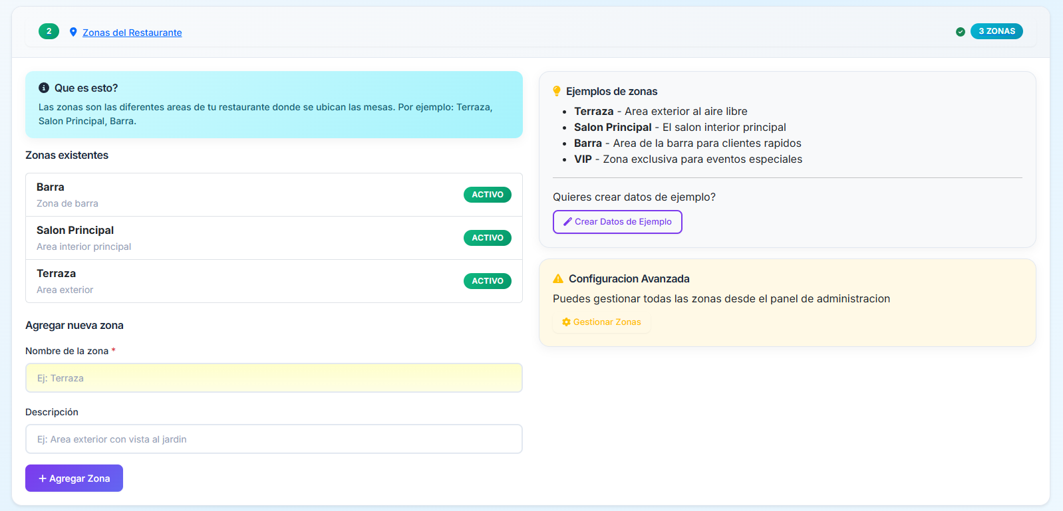Click the map pin icon beside Zonas del Restaurante
This screenshot has height=511, width=1063.
coord(73,32)
